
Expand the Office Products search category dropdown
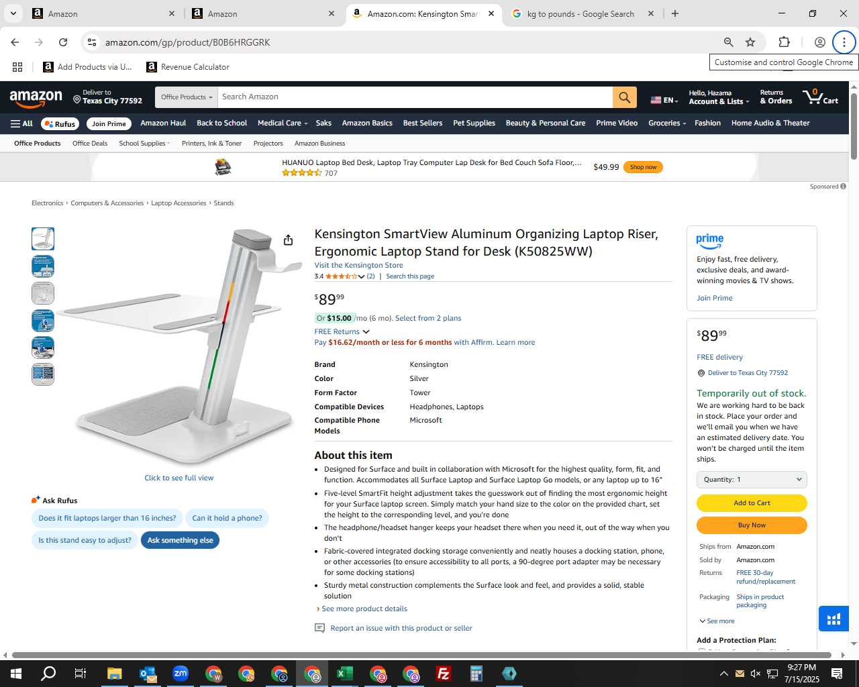187,97
